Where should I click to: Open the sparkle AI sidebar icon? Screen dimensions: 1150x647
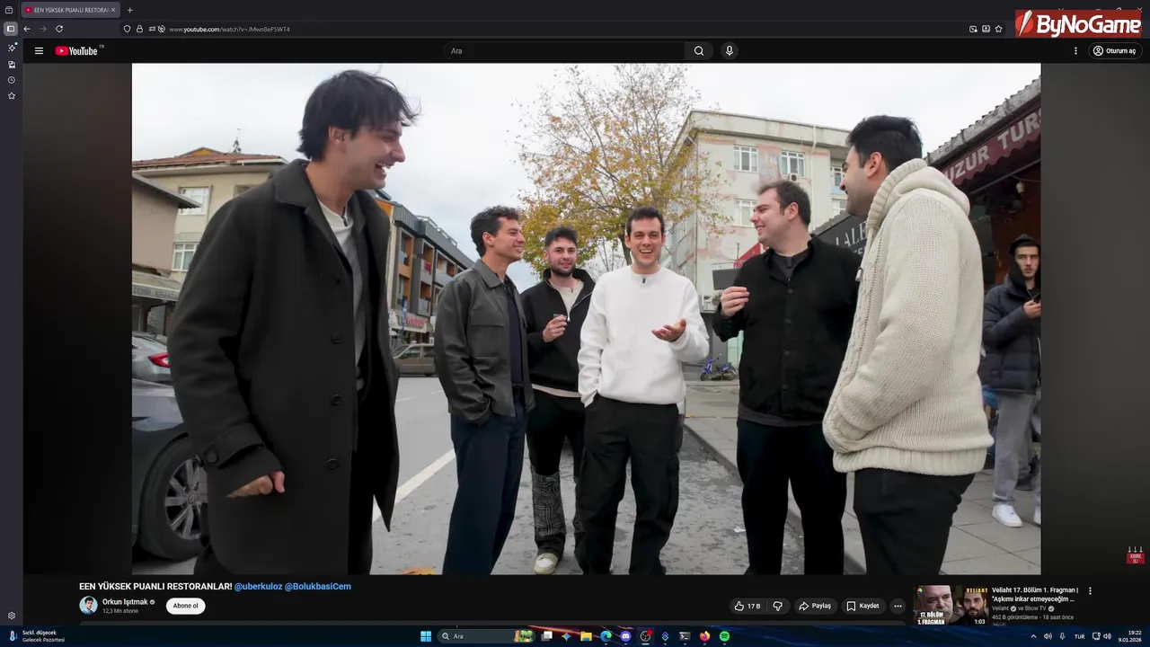coord(12,48)
